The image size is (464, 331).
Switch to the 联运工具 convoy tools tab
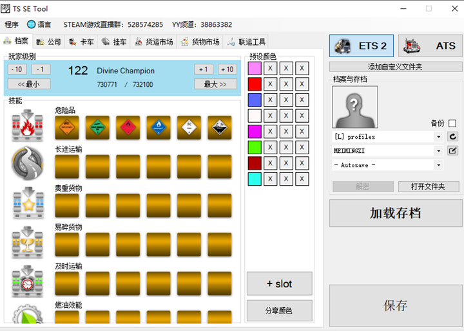(x=246, y=42)
